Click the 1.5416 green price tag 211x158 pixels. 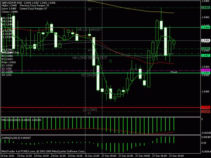(206, 73)
